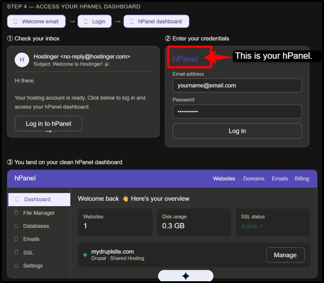Click the hPanel dashboard chip icon
The width and height of the screenshot is (324, 283).
tap(132, 21)
